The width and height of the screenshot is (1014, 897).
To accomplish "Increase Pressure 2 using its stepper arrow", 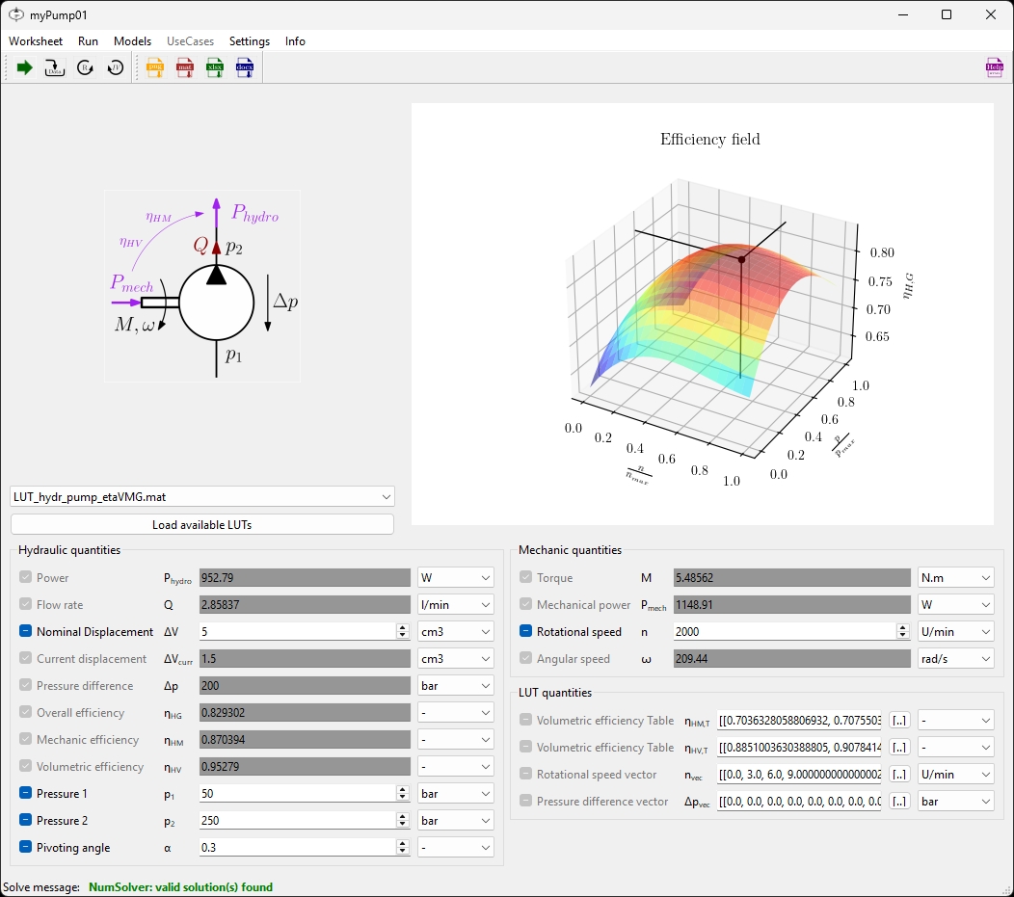I will [x=402, y=815].
